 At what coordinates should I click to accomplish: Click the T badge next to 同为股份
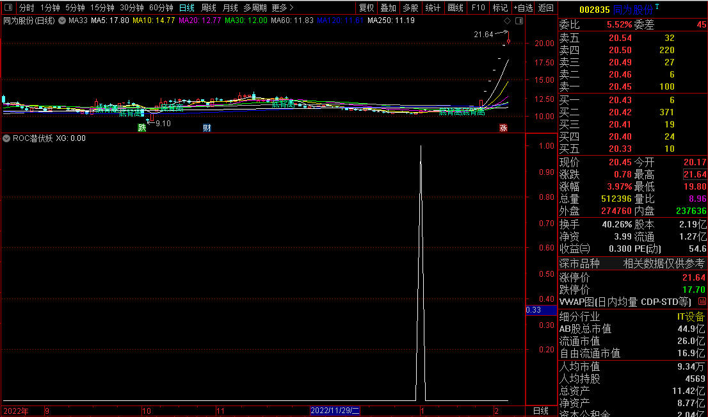click(657, 6)
